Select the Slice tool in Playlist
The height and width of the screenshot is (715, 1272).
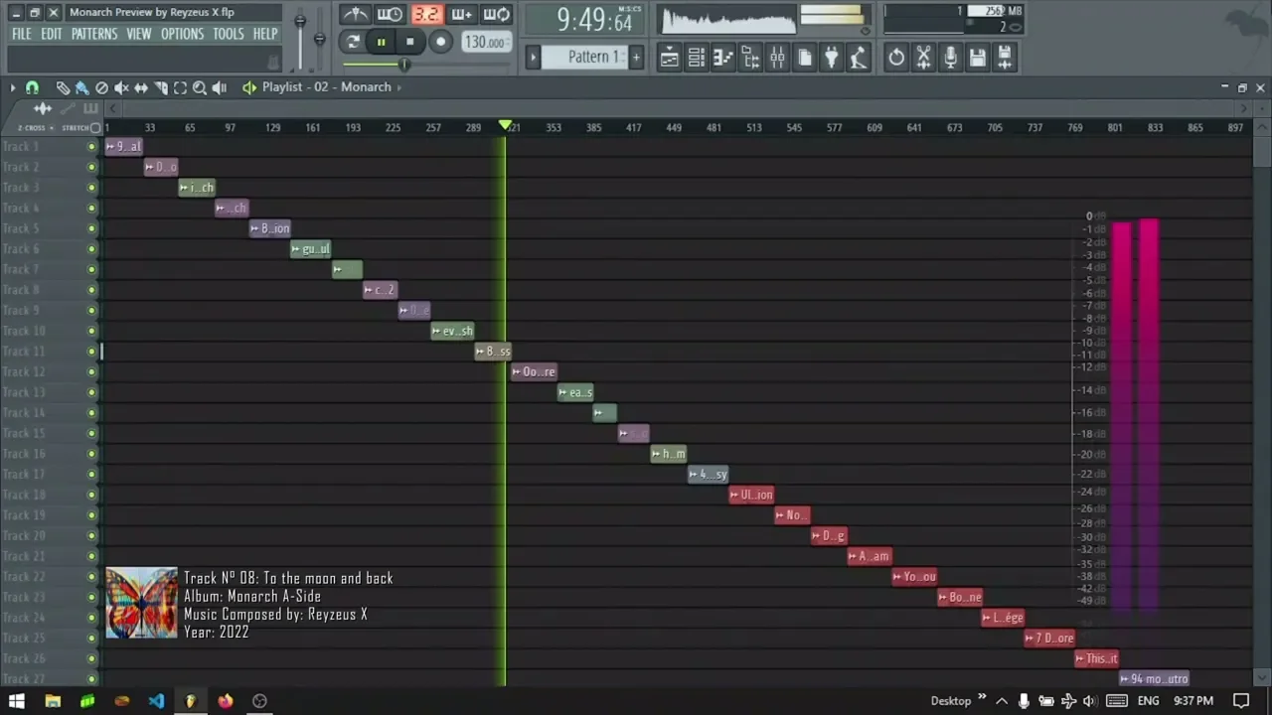161,87
